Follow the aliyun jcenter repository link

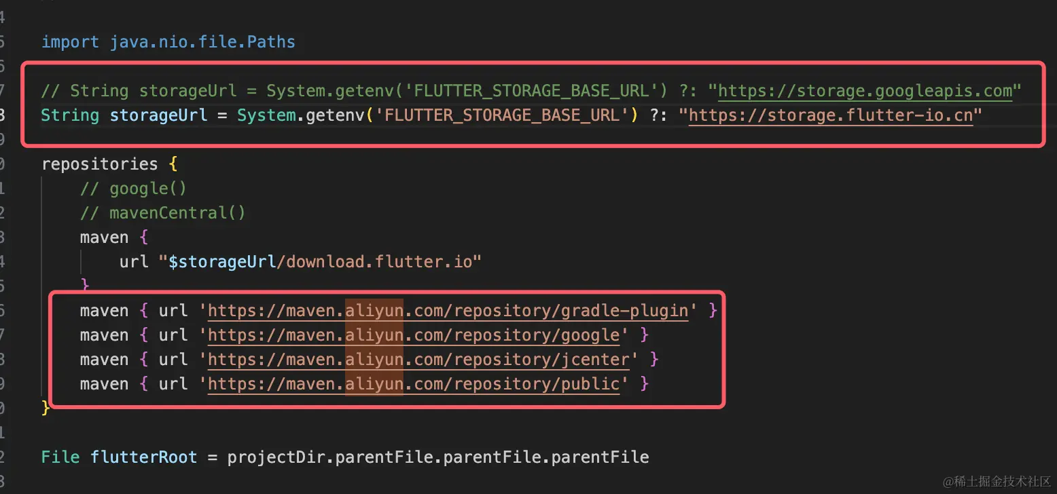tap(419, 360)
